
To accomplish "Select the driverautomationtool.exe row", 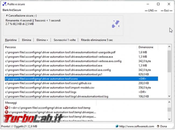I will [81, 65].
